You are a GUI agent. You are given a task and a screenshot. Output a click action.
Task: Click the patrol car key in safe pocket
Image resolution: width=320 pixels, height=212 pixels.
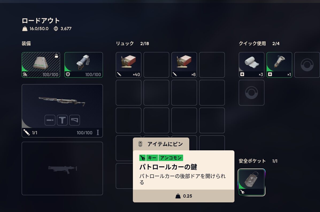point(252,182)
